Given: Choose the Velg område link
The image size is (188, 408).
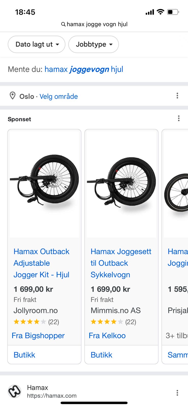Looking at the screenshot, I should tap(59, 96).
